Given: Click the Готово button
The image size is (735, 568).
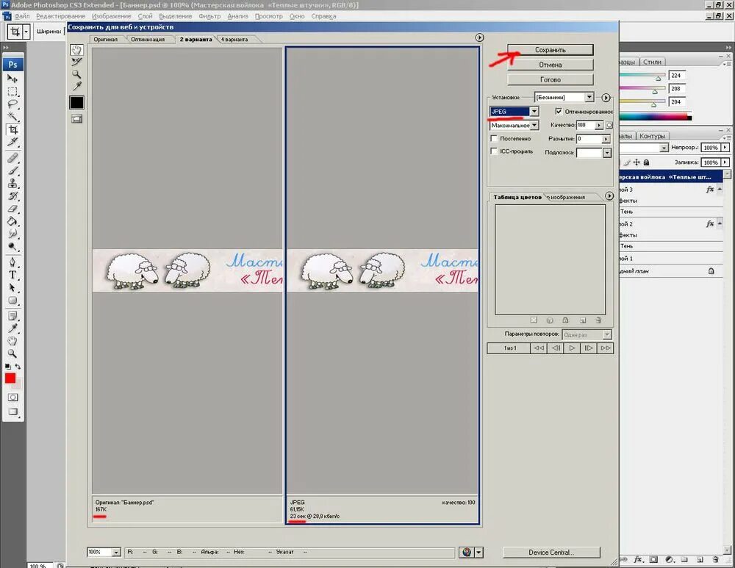Looking at the screenshot, I should (x=551, y=79).
